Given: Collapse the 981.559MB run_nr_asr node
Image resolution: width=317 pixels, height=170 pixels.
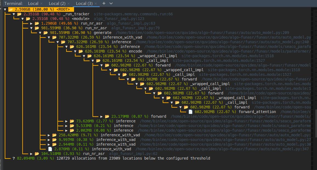Looking at the screenshot, I should point(31,28).
